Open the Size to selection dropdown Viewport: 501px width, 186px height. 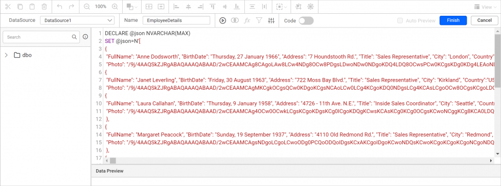281,7
